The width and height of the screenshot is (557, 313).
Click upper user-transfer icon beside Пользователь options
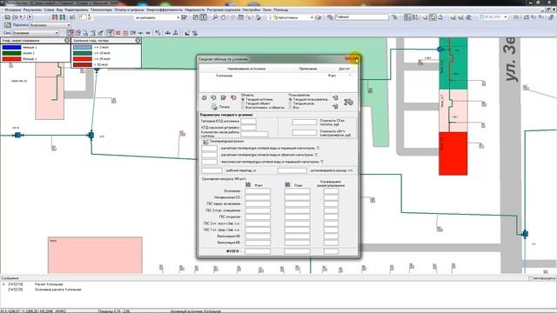pyautogui.click(x=335, y=97)
